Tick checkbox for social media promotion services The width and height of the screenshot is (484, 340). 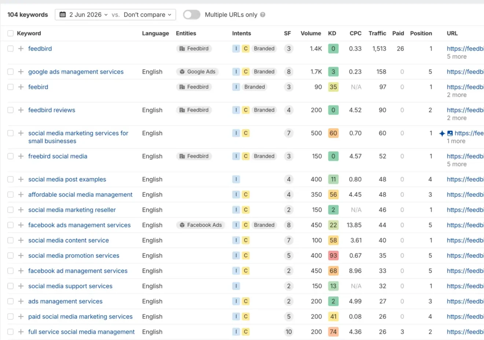(x=10, y=256)
